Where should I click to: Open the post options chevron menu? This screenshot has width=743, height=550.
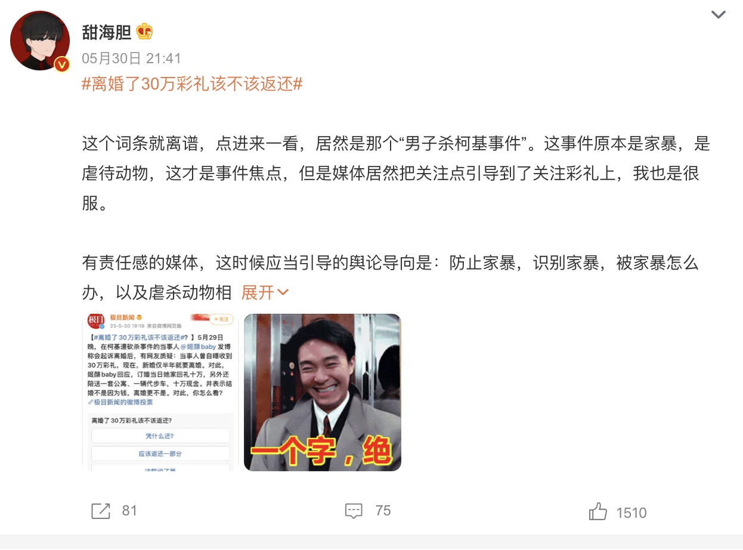click(719, 15)
